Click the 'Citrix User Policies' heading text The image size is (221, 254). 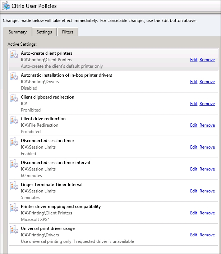tap(34, 6)
